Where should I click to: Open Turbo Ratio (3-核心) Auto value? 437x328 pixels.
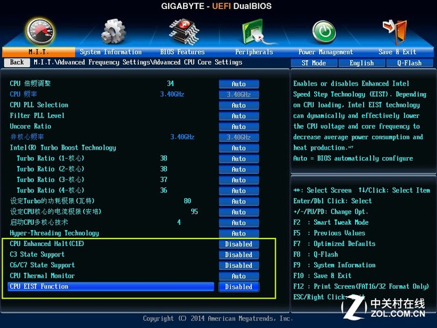[239, 180]
